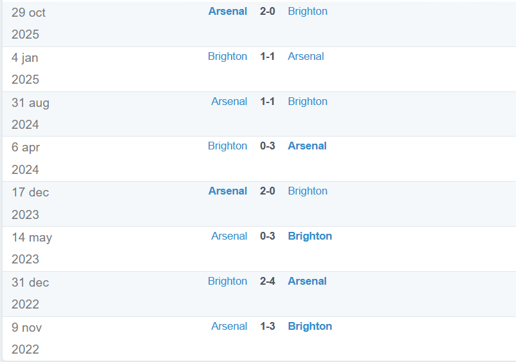This screenshot has height=362, width=516.
Task: Click bold Brighton in the 9 nov 2022 match
Action: click(309, 327)
